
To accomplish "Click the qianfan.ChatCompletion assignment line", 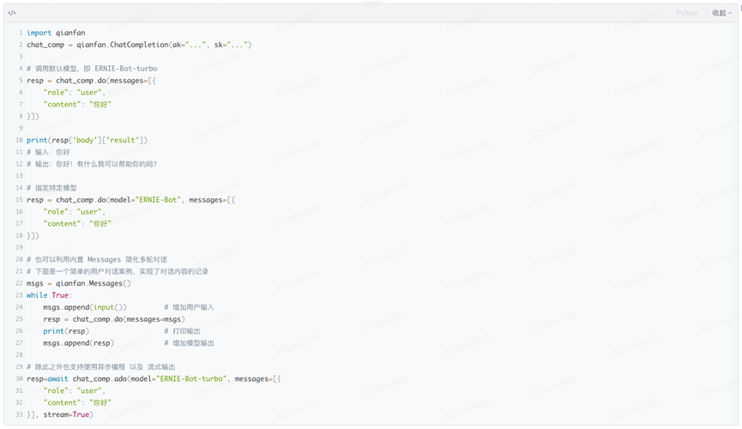I will click(x=139, y=45).
